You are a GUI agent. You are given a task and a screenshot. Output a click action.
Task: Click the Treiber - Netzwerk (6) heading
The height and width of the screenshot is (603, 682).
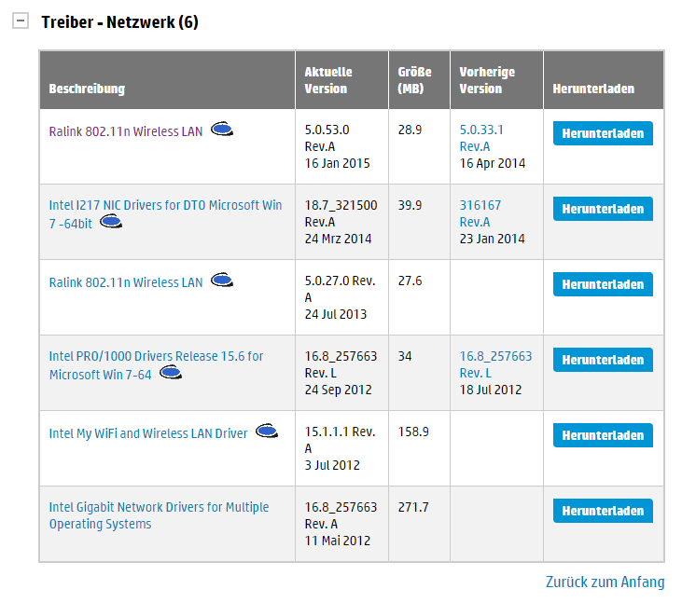(x=119, y=21)
